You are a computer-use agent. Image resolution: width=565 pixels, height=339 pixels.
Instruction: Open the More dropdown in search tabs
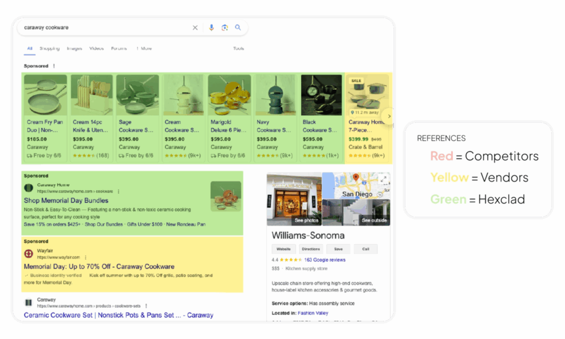pyautogui.click(x=144, y=49)
